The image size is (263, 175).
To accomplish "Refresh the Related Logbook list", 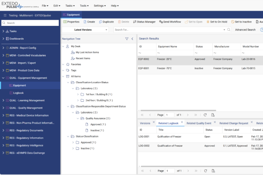I will (205, 171).
